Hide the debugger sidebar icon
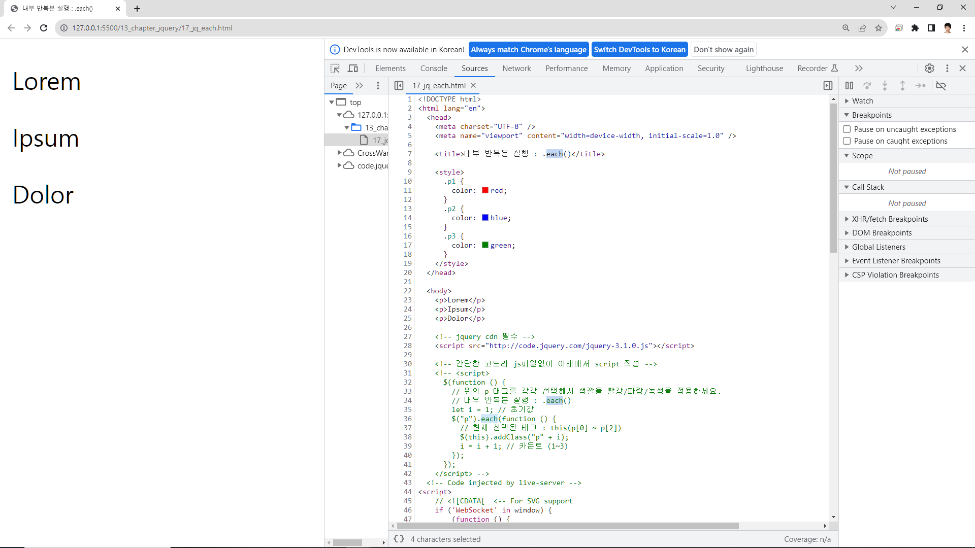 coord(828,86)
